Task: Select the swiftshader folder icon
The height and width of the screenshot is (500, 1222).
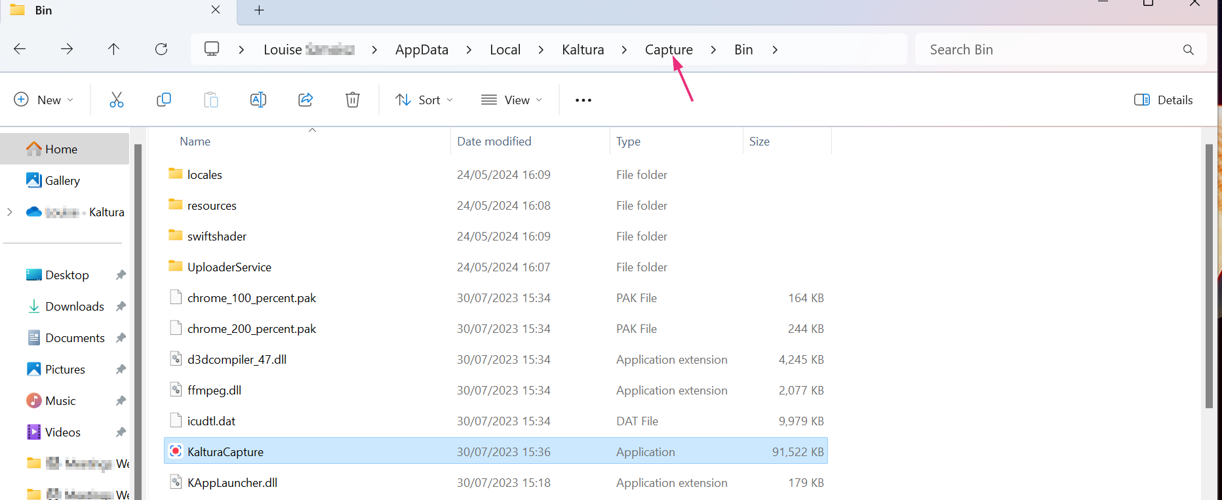Action: click(176, 235)
